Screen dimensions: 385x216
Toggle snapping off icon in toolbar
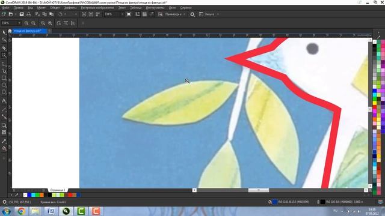161,14
